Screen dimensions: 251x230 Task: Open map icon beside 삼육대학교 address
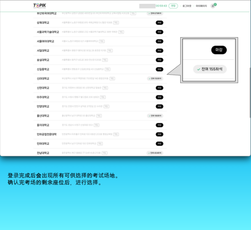click(x=116, y=23)
